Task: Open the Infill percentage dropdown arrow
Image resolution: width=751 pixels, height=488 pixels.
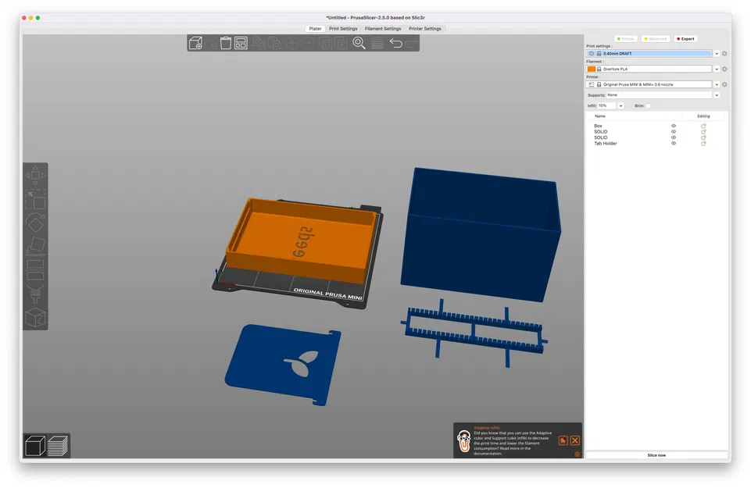Action: [x=620, y=105]
